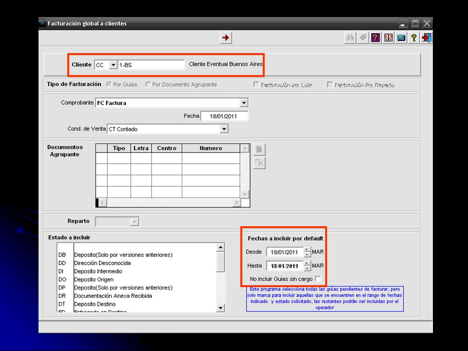
Task: Open the Cond. de Venta dropdown
Action: (x=224, y=129)
